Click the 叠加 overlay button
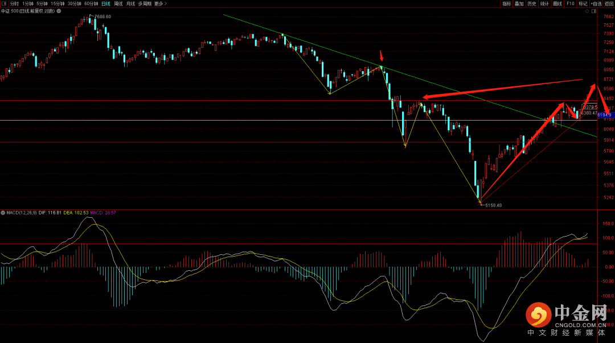The height and width of the screenshot is (343, 615). [519, 3]
